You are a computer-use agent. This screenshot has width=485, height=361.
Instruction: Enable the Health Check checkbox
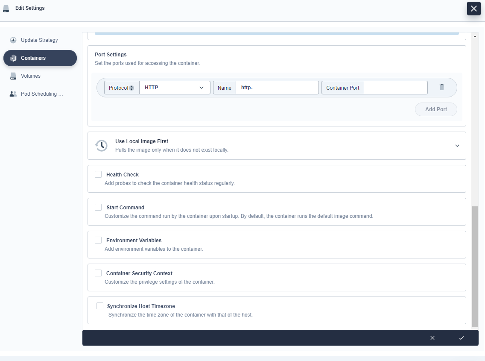click(x=98, y=174)
